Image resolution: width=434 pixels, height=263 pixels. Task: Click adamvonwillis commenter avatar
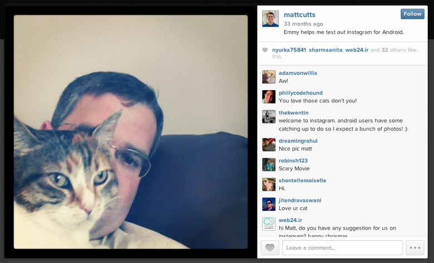(x=269, y=77)
